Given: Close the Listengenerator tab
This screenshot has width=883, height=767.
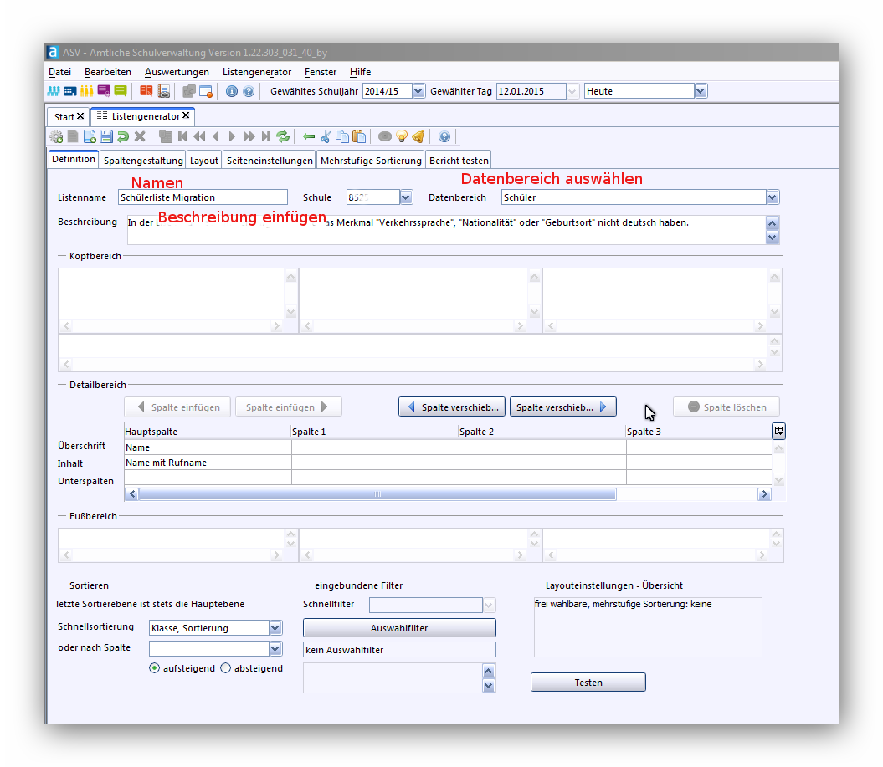Looking at the screenshot, I should (186, 115).
